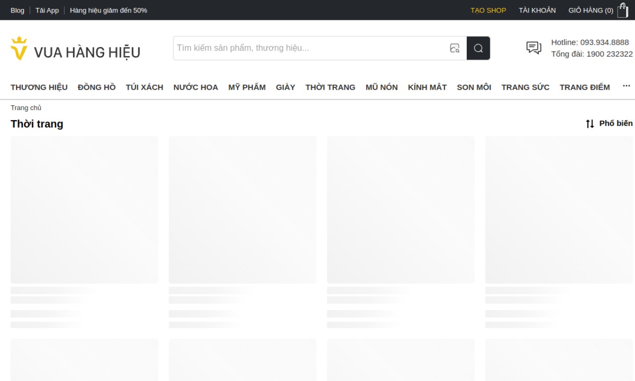Open the TÀI KHOẢN account link

[537, 10]
